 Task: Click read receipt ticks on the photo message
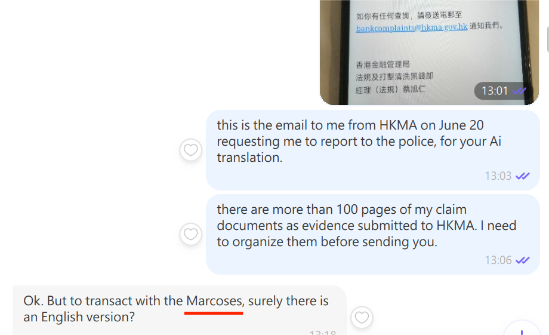(519, 91)
